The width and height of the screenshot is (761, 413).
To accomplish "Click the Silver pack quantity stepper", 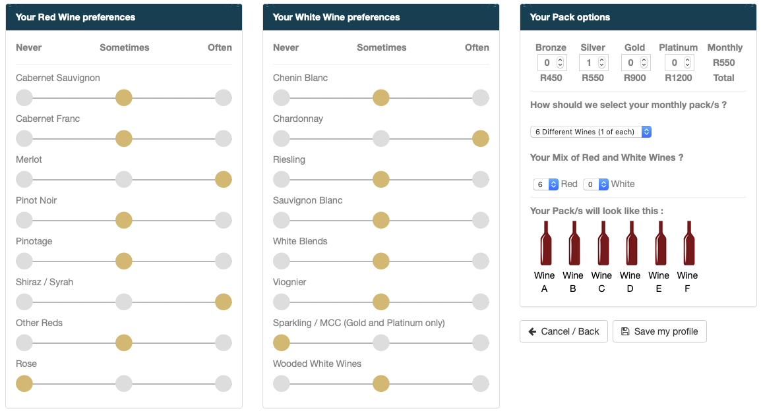I will click(601, 63).
